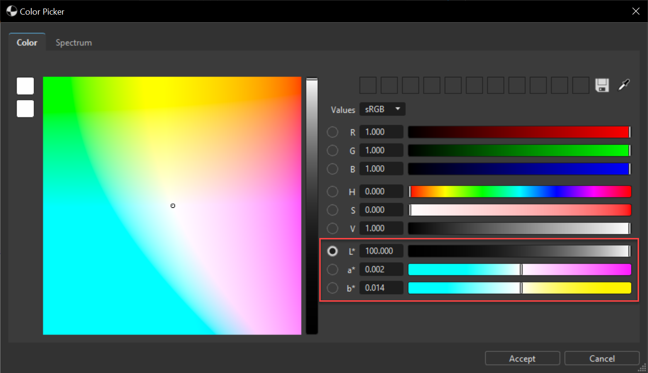Click the first empty saved-color slot
This screenshot has height=373, width=648.
click(368, 85)
